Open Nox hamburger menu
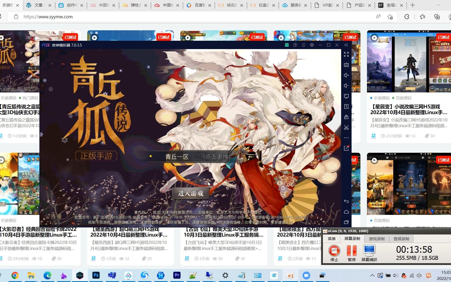 point(304,45)
